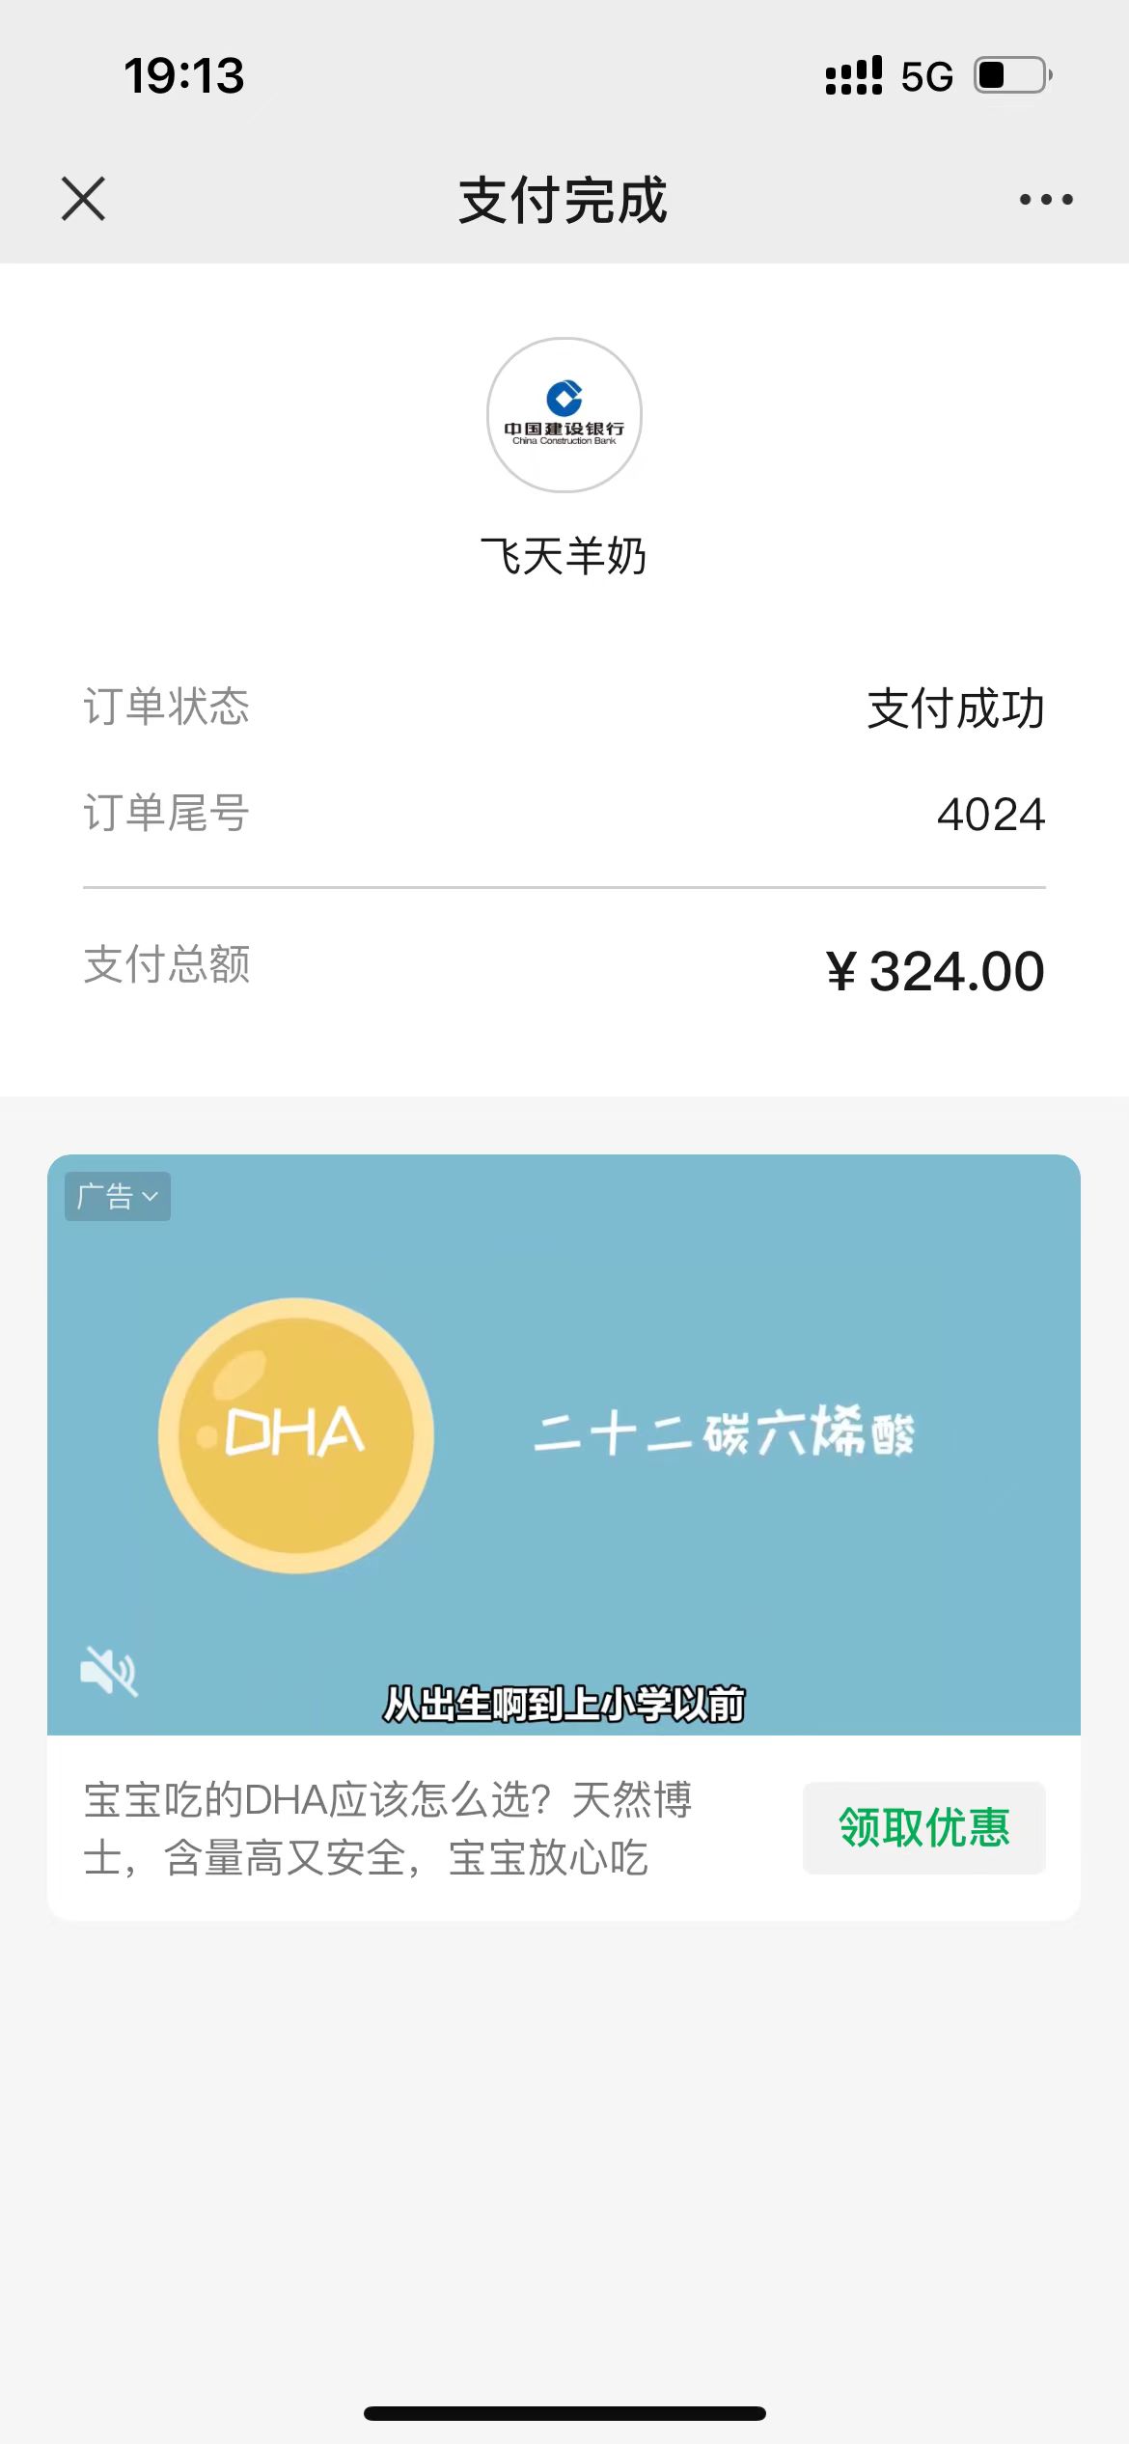Tap the 5G network status indicator
The width and height of the screenshot is (1129, 2444).
926,76
